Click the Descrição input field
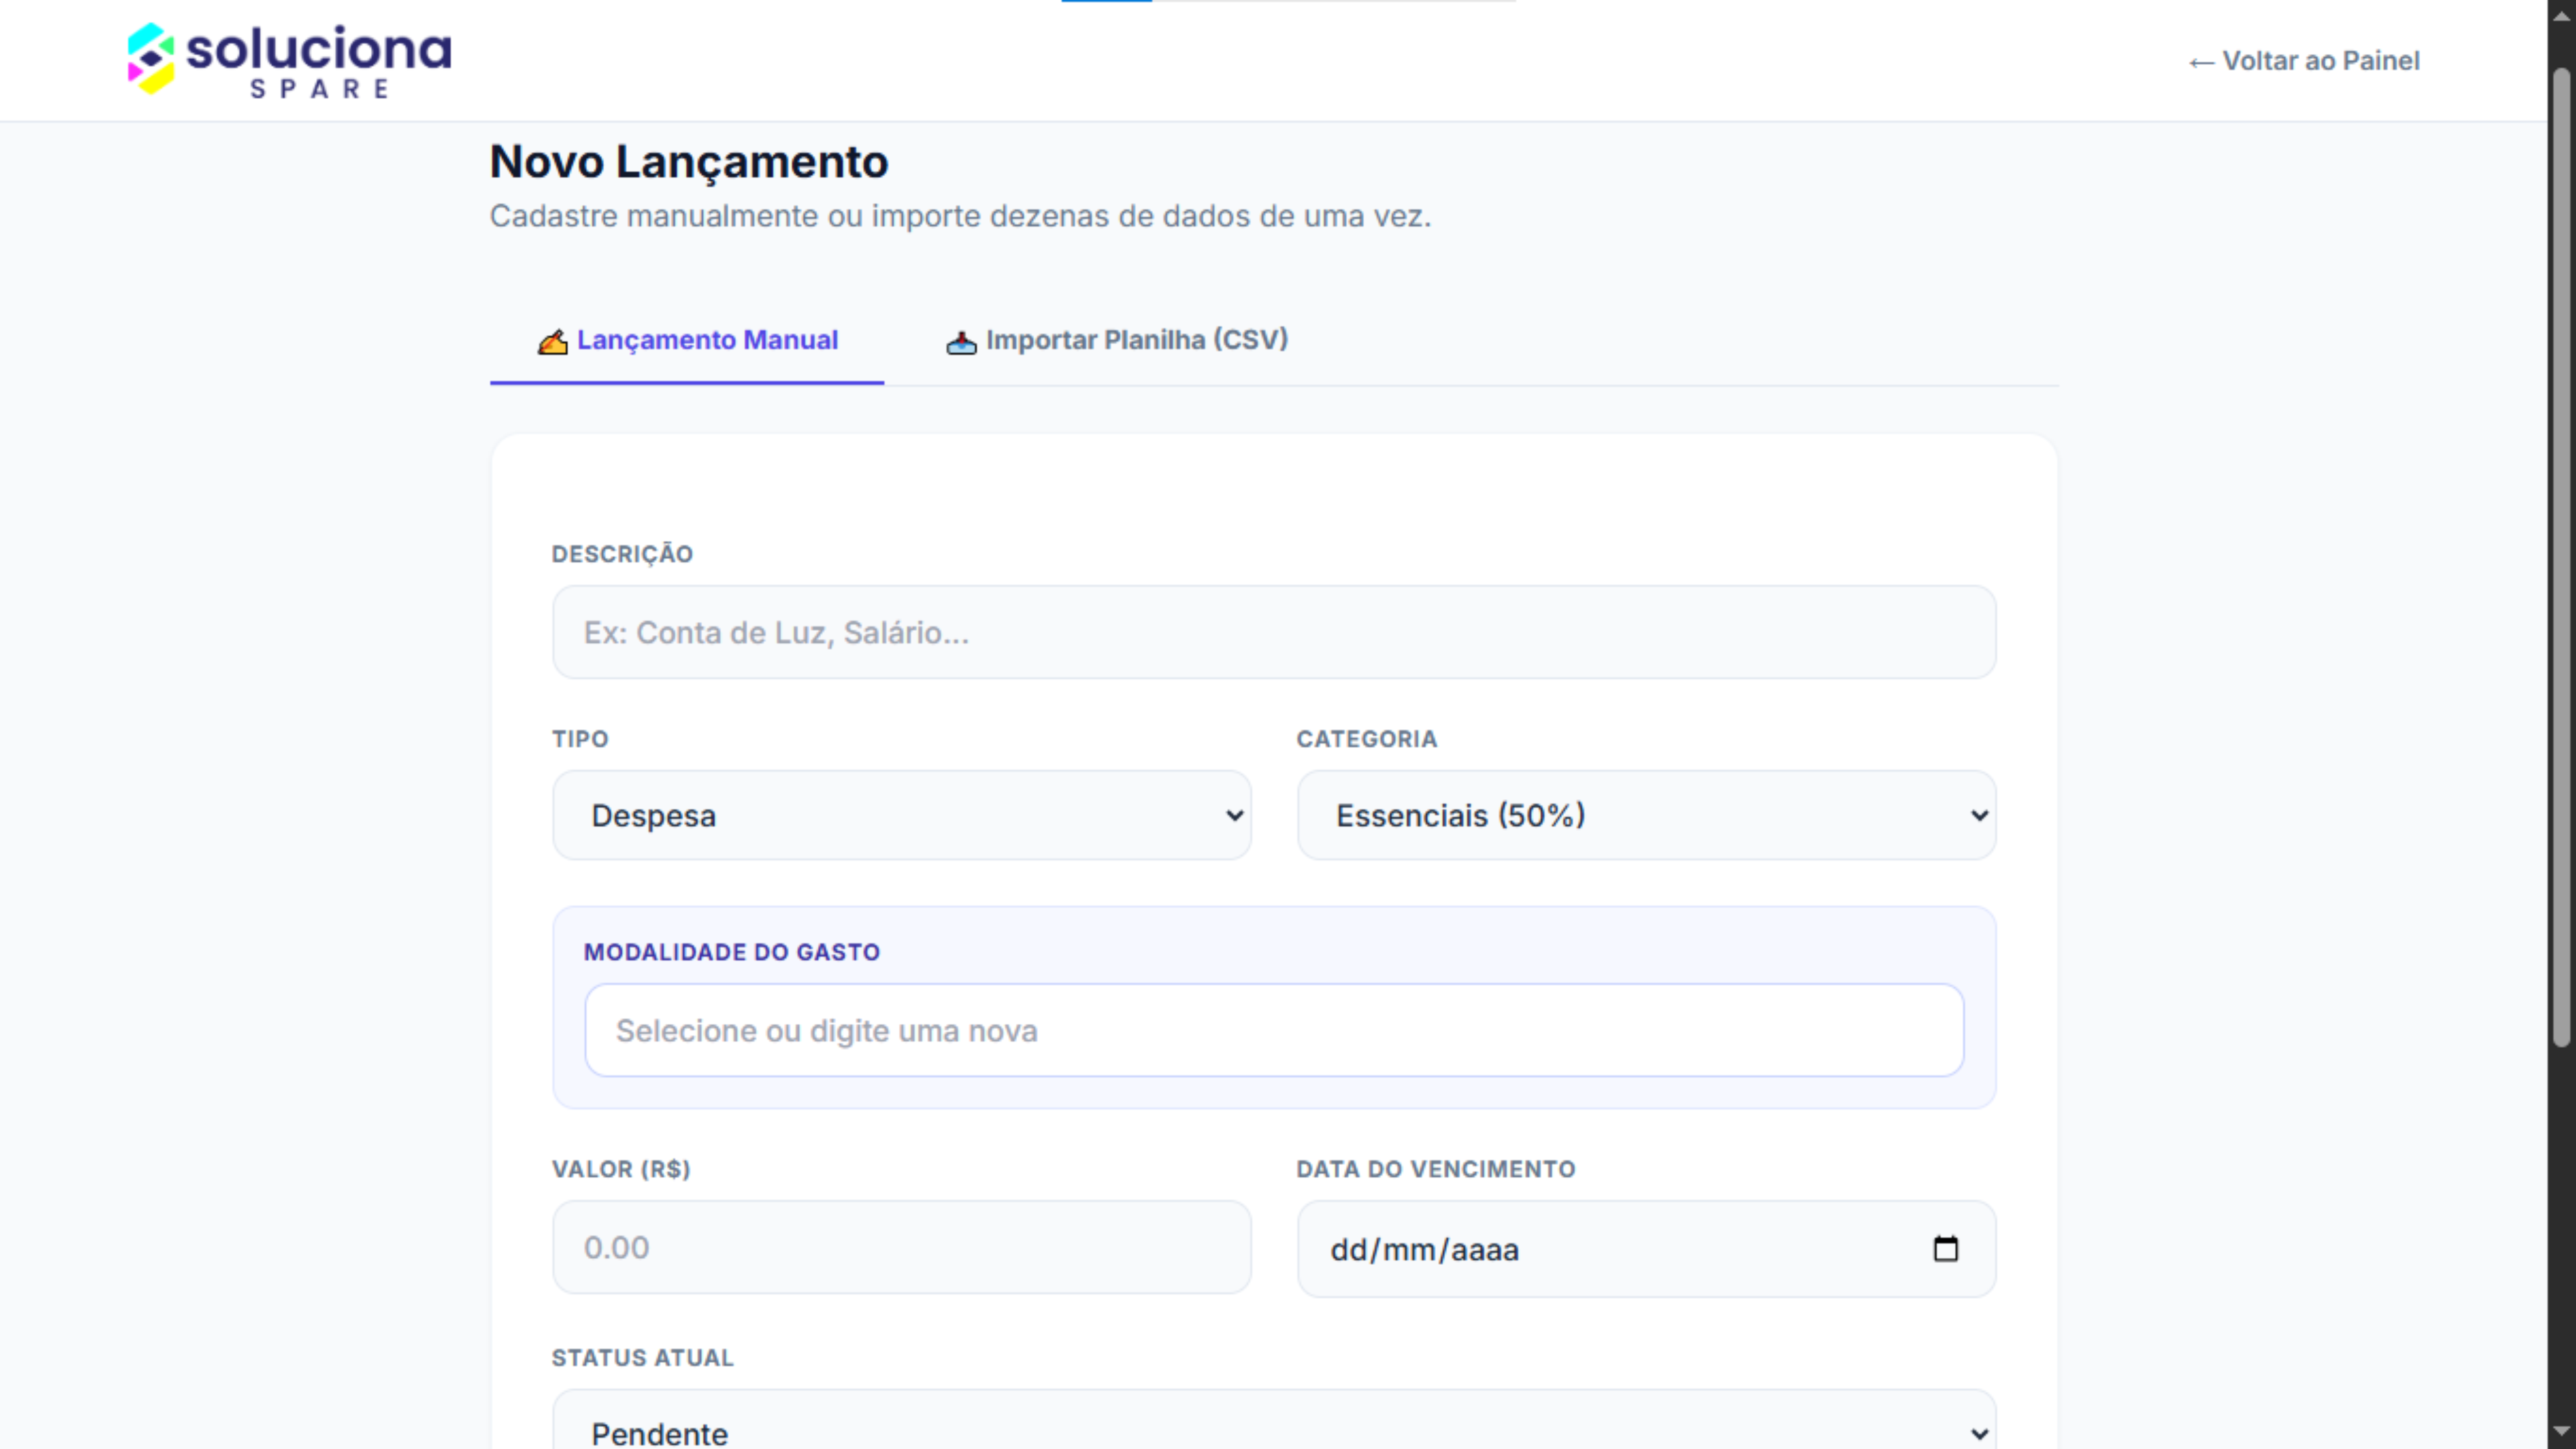Image resolution: width=2576 pixels, height=1449 pixels. (x=1270, y=632)
